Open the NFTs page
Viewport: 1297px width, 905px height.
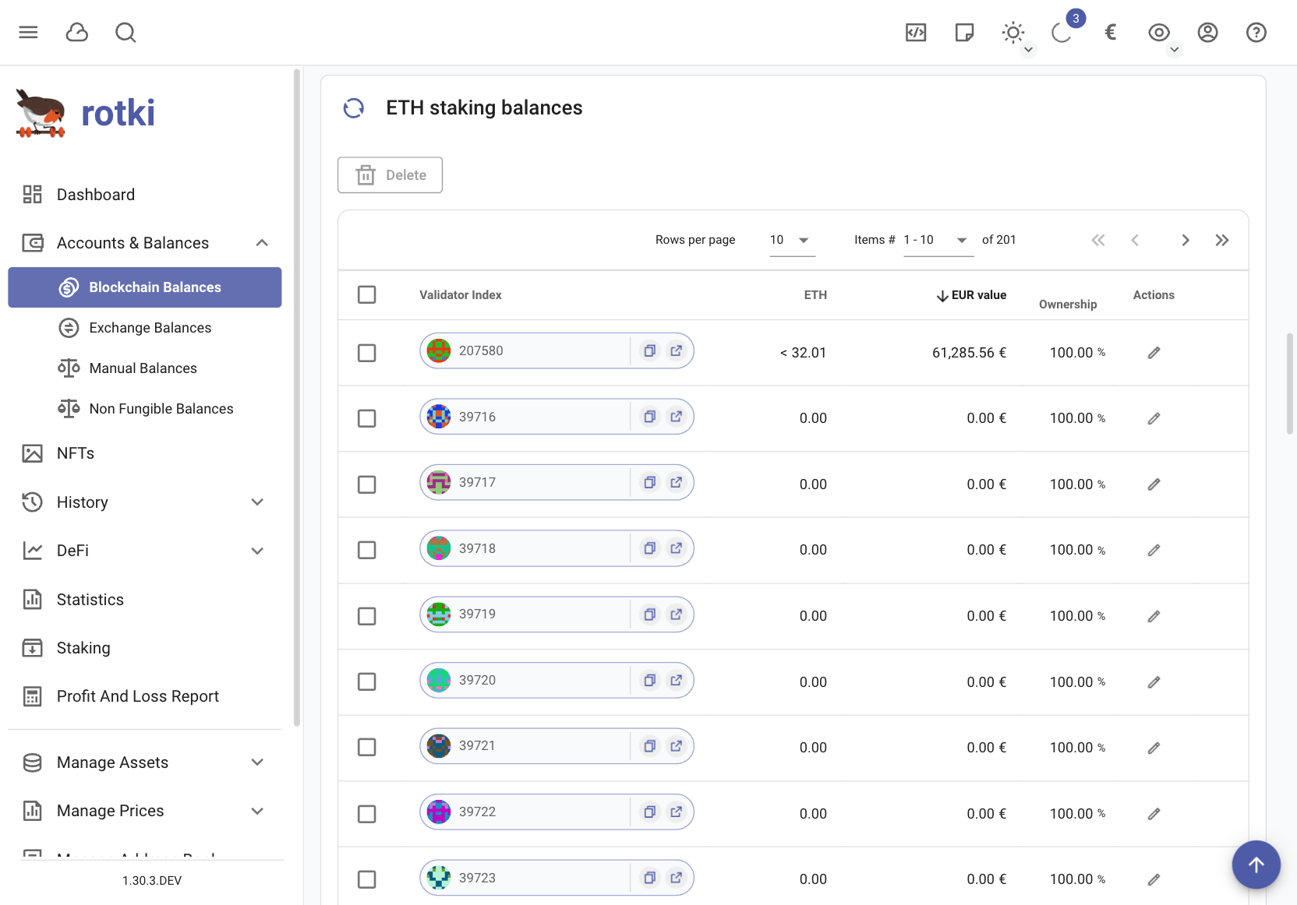click(145, 453)
